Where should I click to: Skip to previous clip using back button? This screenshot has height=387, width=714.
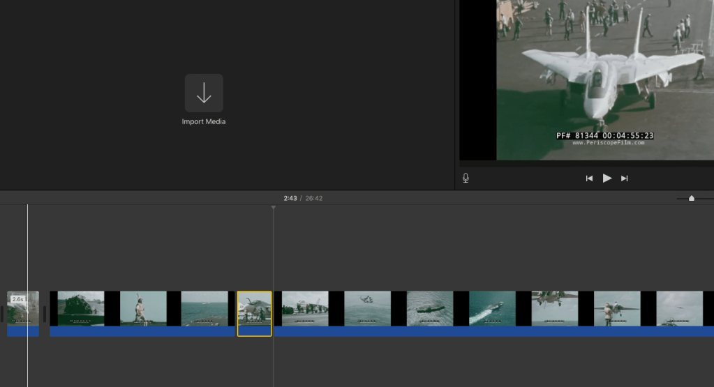[589, 179]
